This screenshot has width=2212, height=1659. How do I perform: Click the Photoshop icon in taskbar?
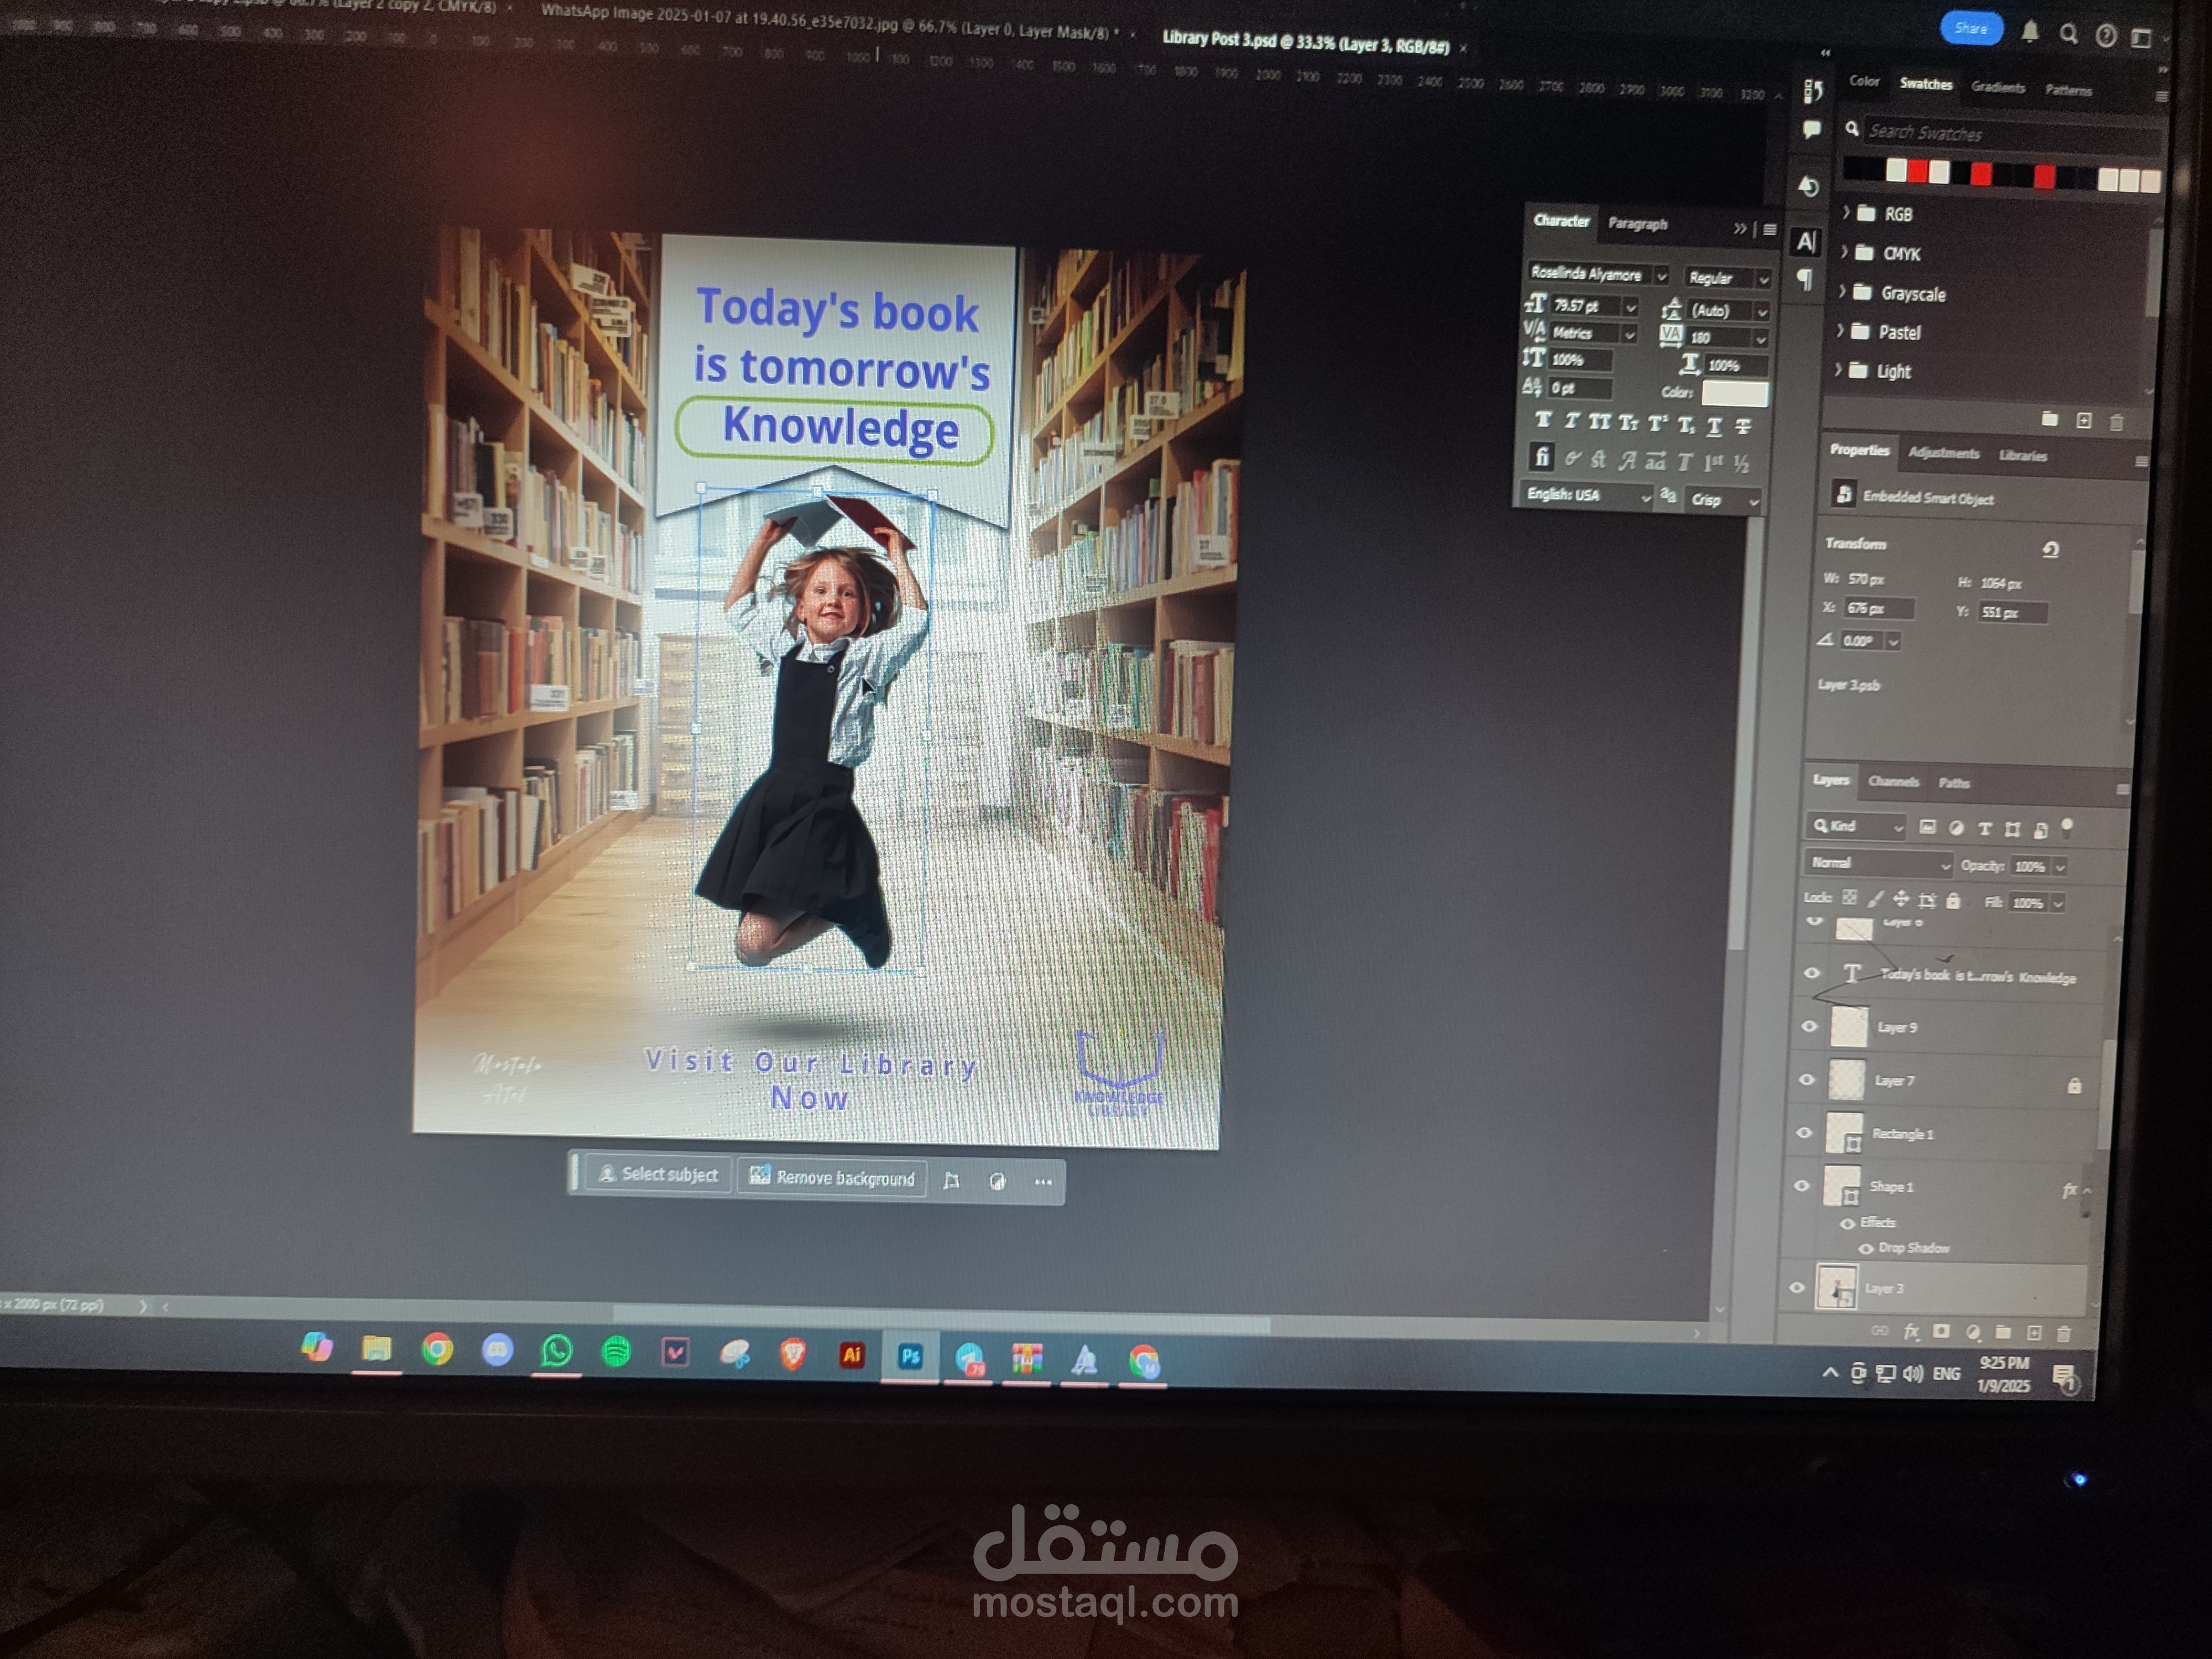pos(910,1357)
